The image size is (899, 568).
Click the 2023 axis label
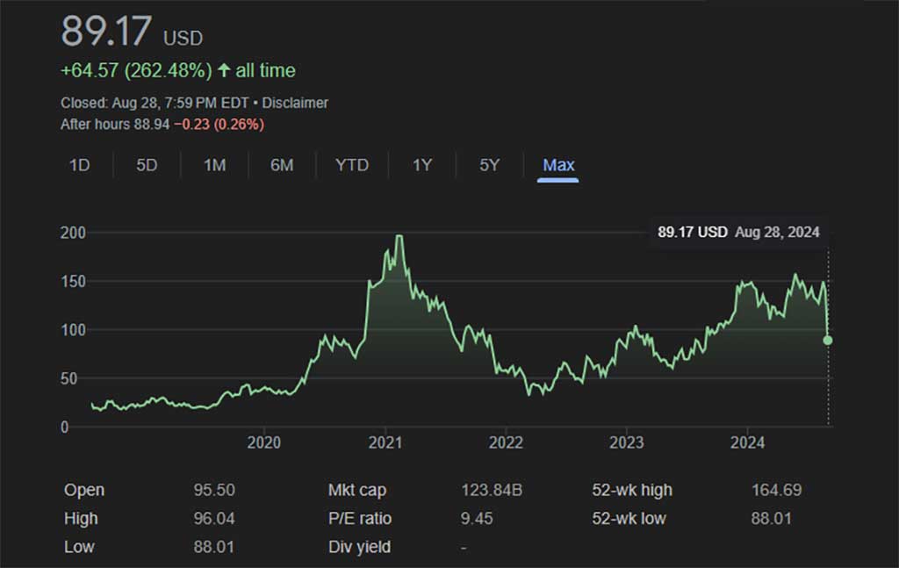[x=627, y=443]
